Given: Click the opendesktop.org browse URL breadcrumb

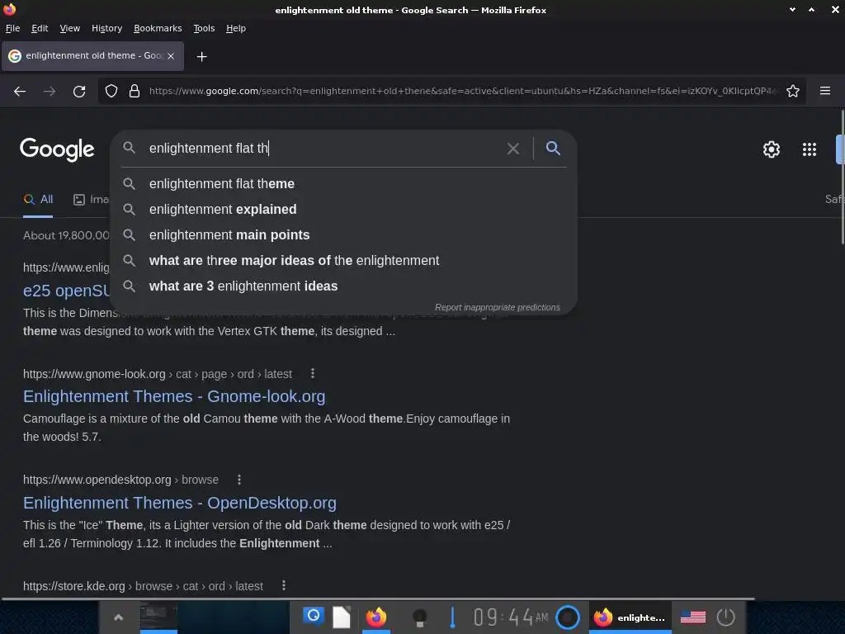Looking at the screenshot, I should pos(120,480).
